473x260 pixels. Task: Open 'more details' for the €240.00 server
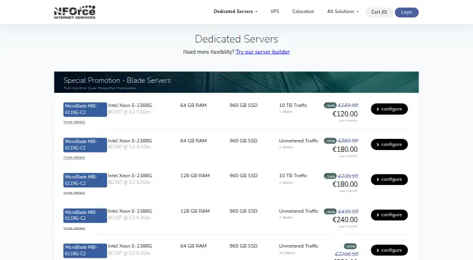(x=74, y=228)
